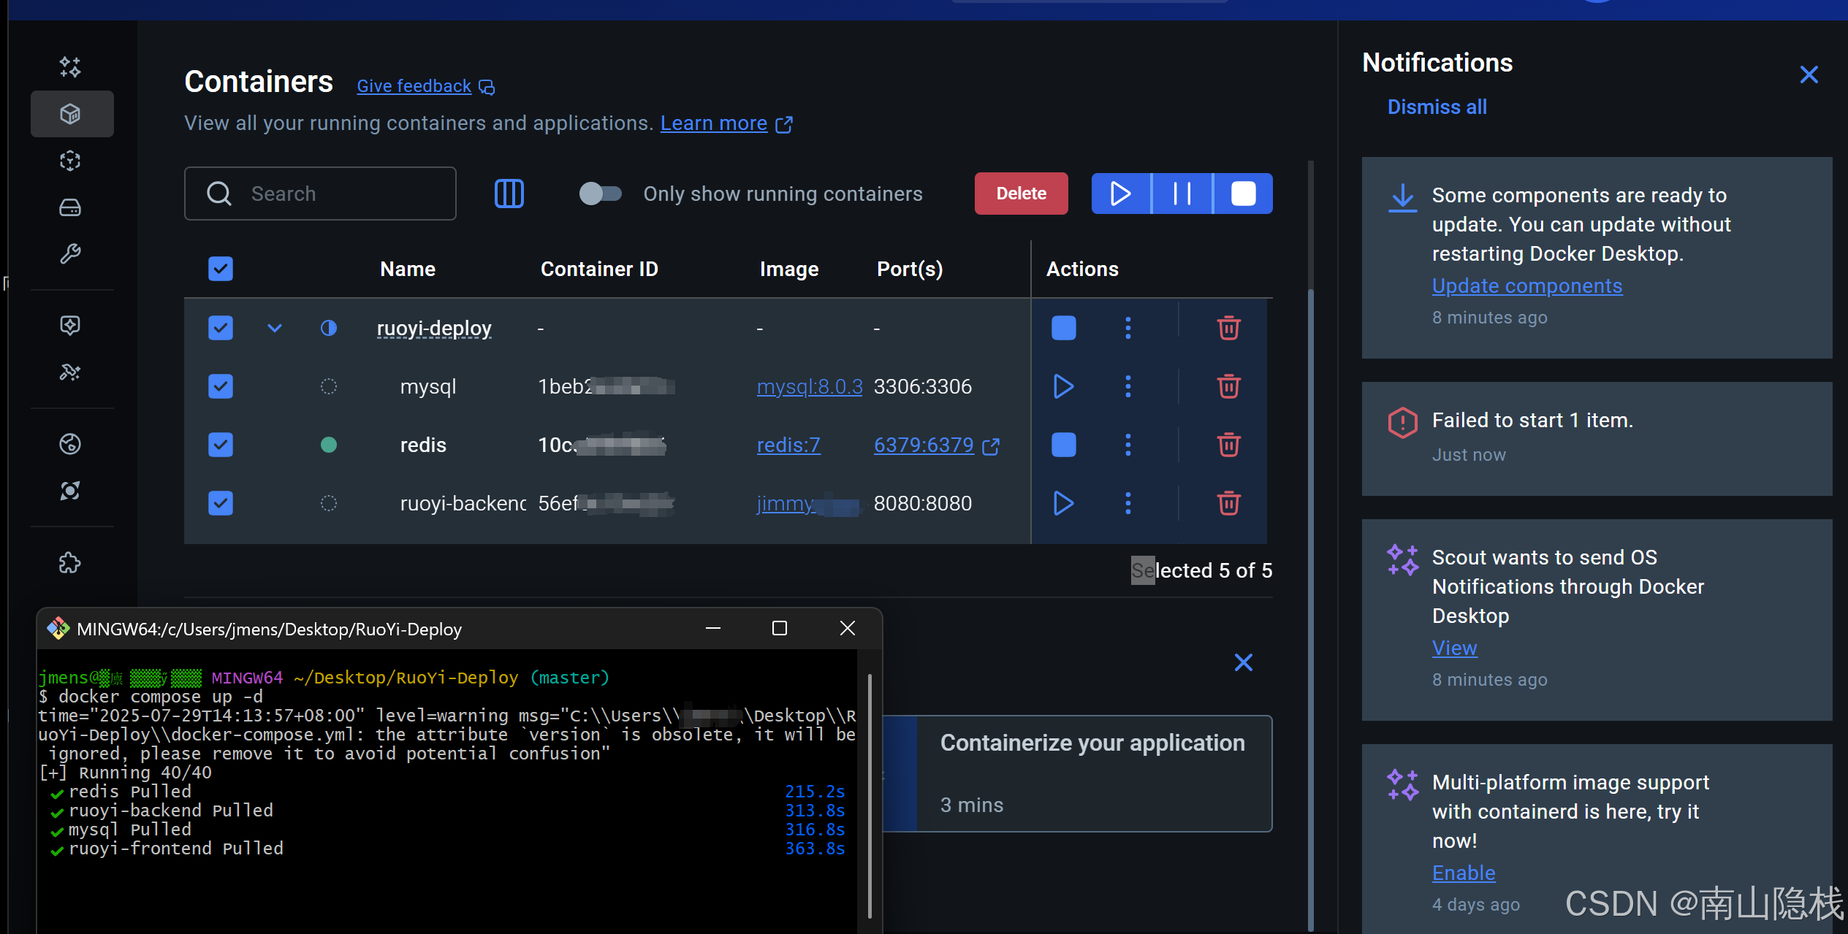Open more actions menu for mysql

coord(1128,386)
